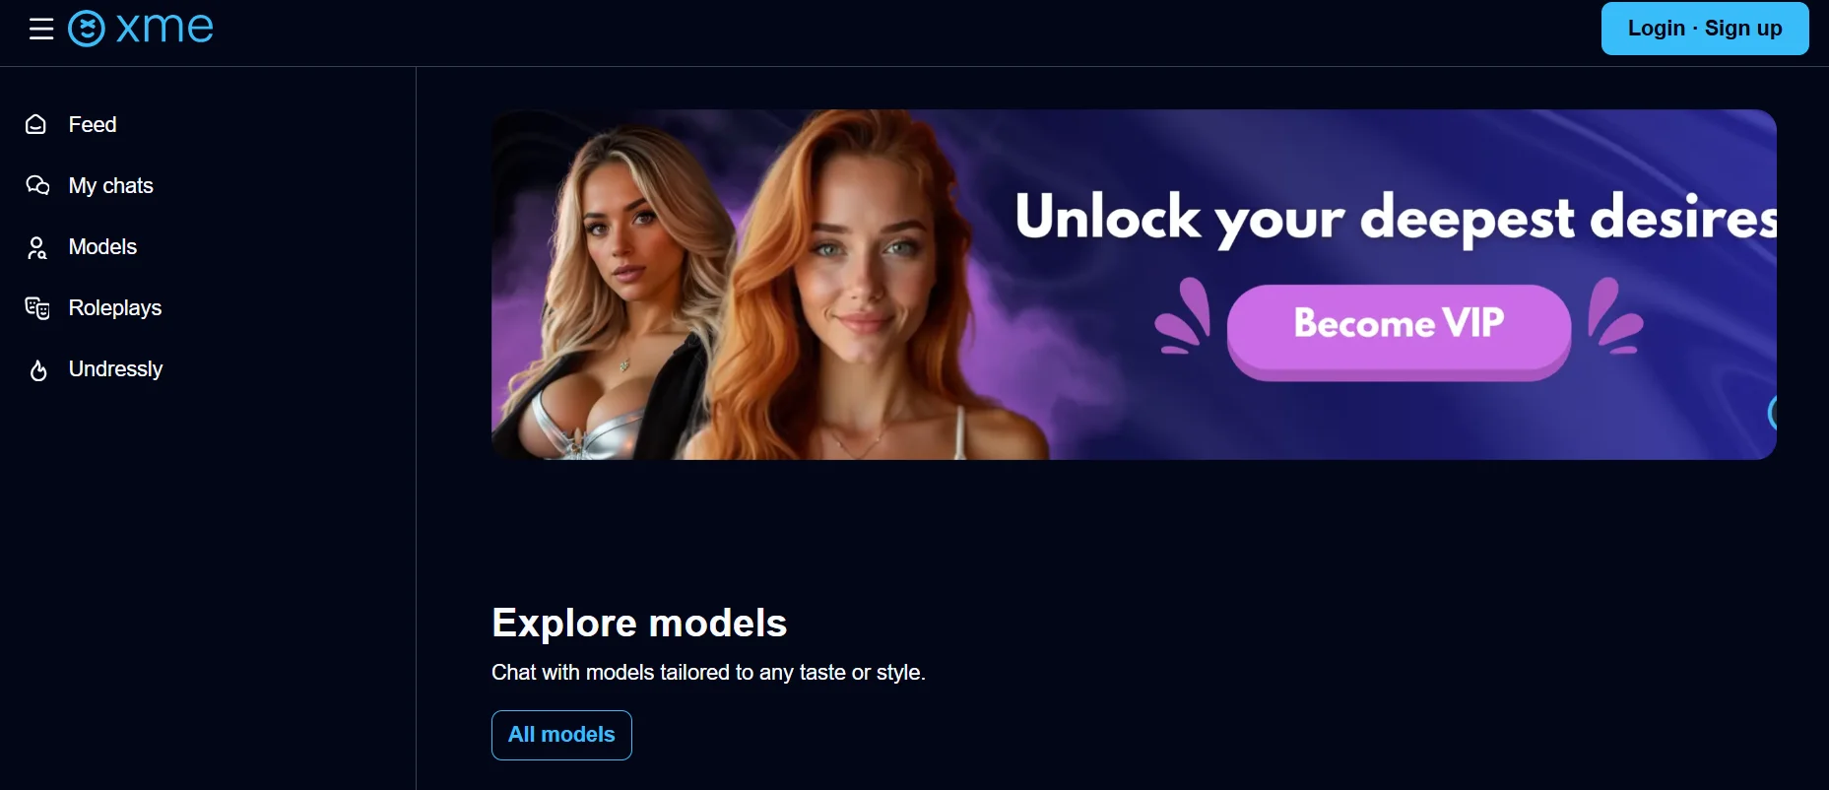Click the Unlock your deepest desires headline
The image size is (1829, 790).
[x=1396, y=218]
